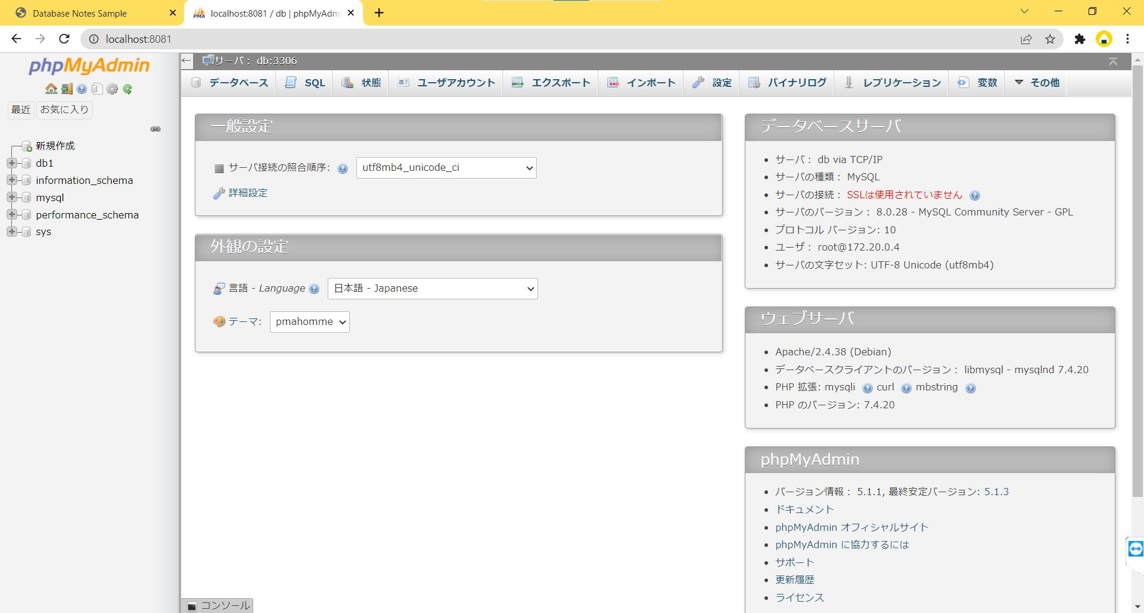The width and height of the screenshot is (1144, 613).
Task: Open the コンソール bar at the bottom
Action: point(217,605)
